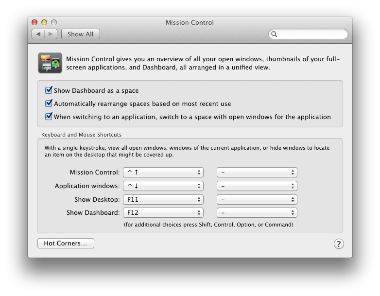Click the 'Application windows:' label
This screenshot has height=296, width=380.
(87, 186)
